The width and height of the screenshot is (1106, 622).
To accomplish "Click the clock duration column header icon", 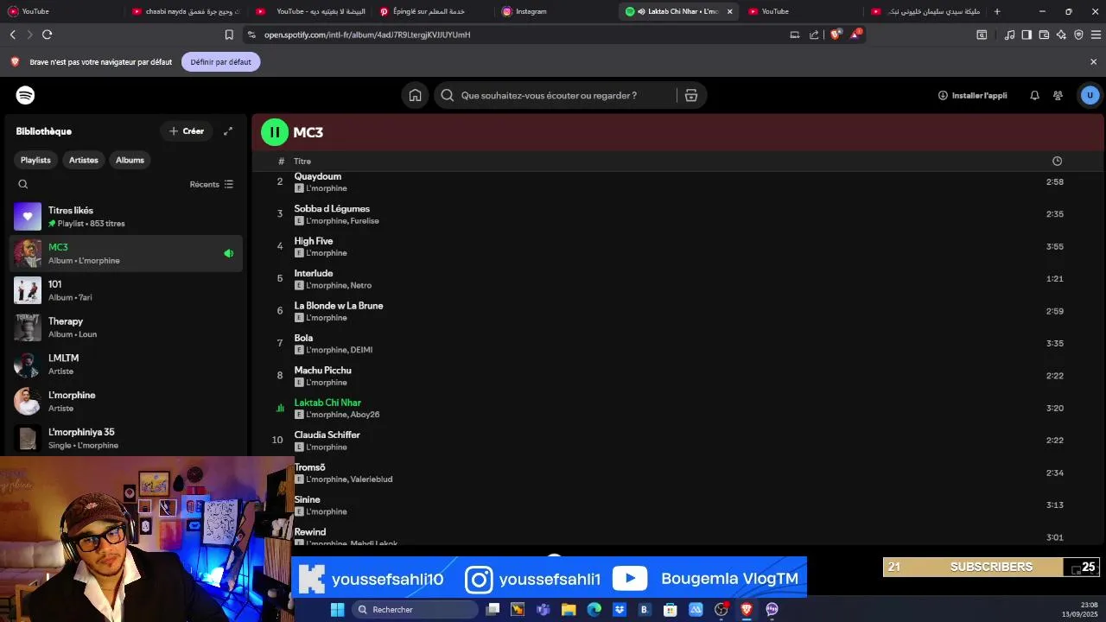I will pyautogui.click(x=1057, y=162).
